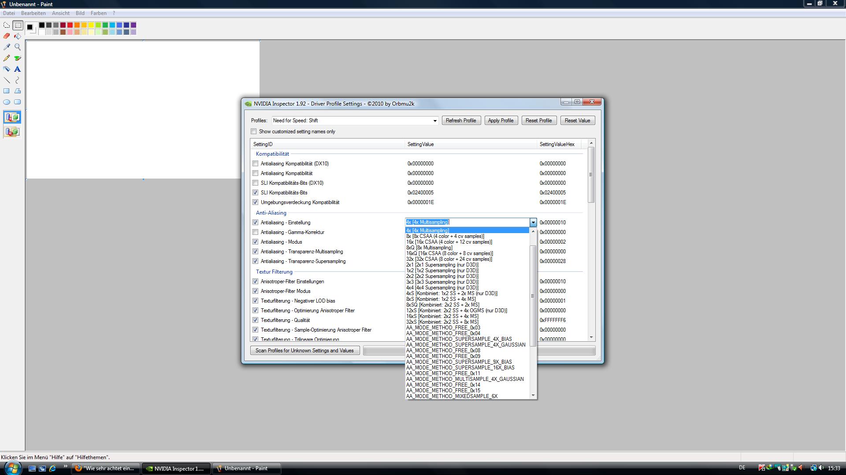Open the Profiles dropdown list
The image size is (846, 475).
(434, 121)
